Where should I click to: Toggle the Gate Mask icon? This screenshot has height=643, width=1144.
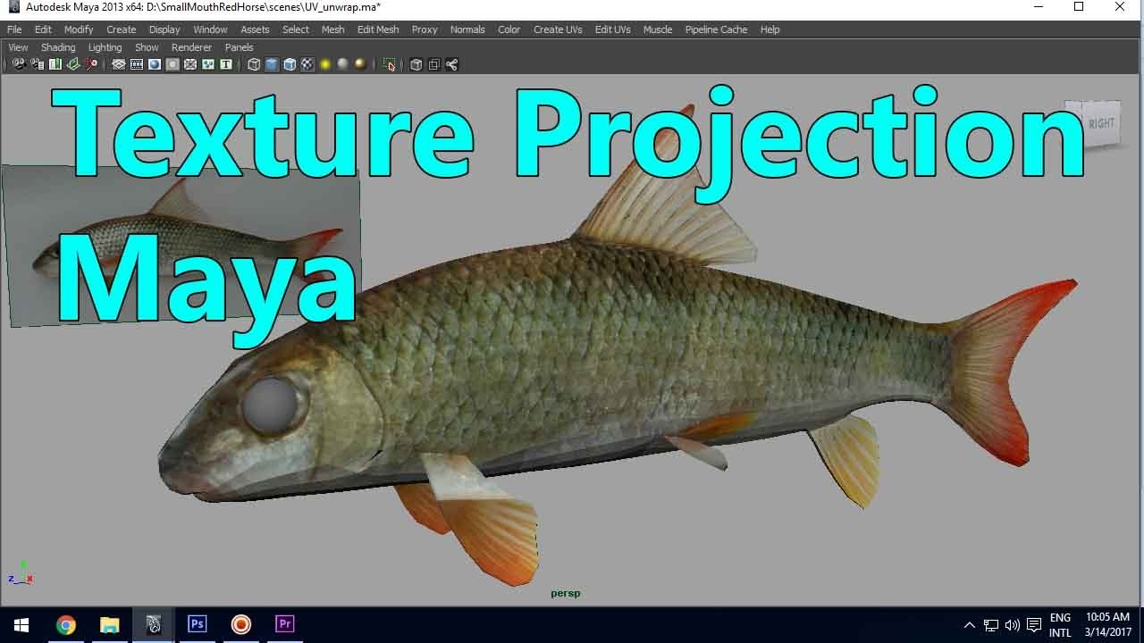coord(172,64)
